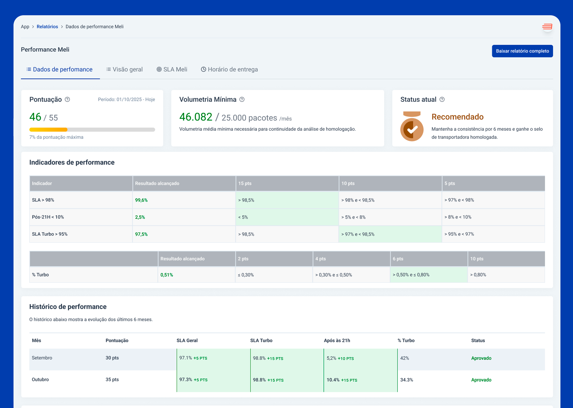The image size is (573, 408).
Task: Click the 34.3% Turbo value for Outubro
Action: pos(406,380)
